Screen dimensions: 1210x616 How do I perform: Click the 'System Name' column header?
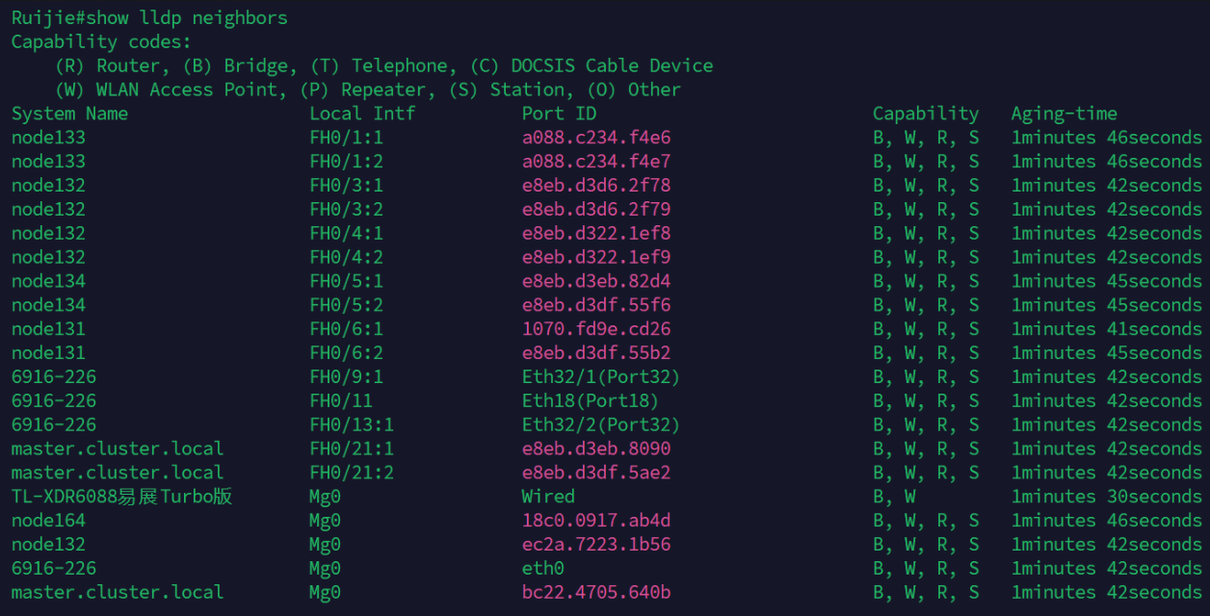69,114
